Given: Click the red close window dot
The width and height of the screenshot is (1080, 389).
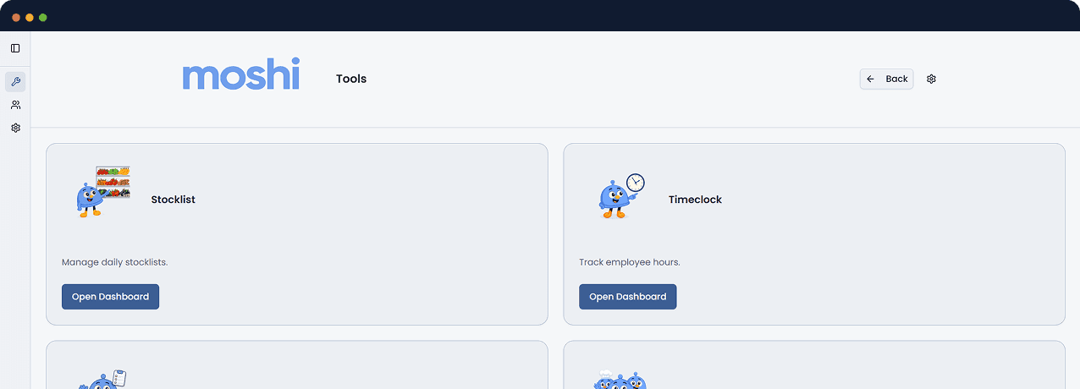Looking at the screenshot, I should 16,17.
